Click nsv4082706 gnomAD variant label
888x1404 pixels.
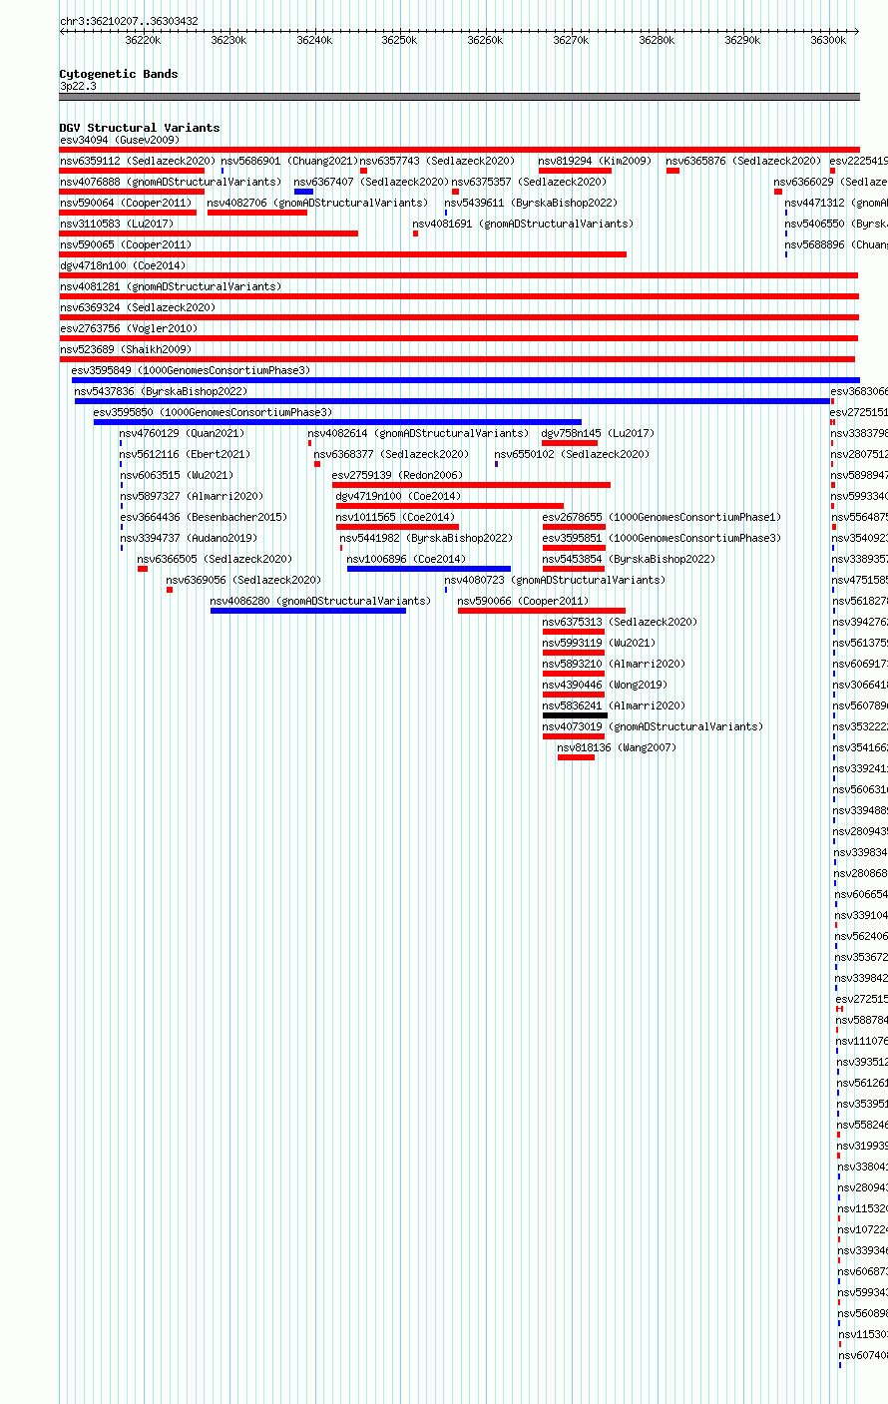(318, 203)
